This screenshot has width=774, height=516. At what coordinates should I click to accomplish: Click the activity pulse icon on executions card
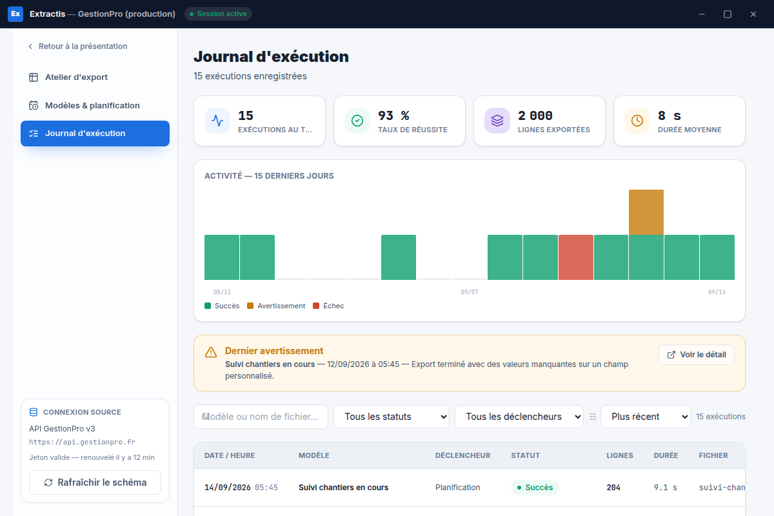click(217, 121)
